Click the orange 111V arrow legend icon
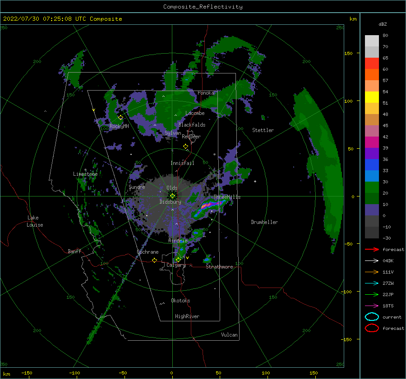 tap(372, 272)
